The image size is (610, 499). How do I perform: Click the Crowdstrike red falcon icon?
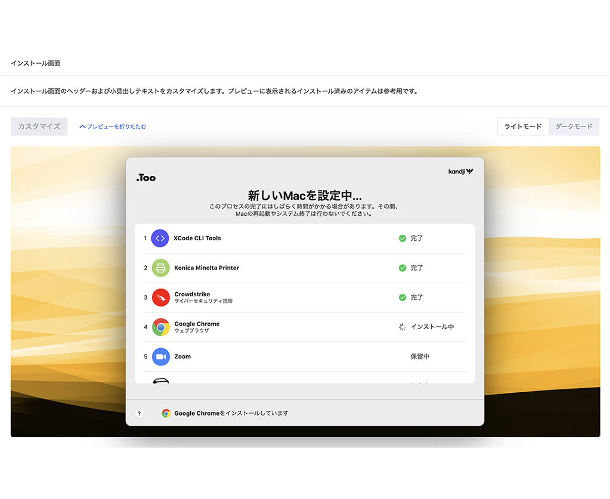tap(160, 297)
